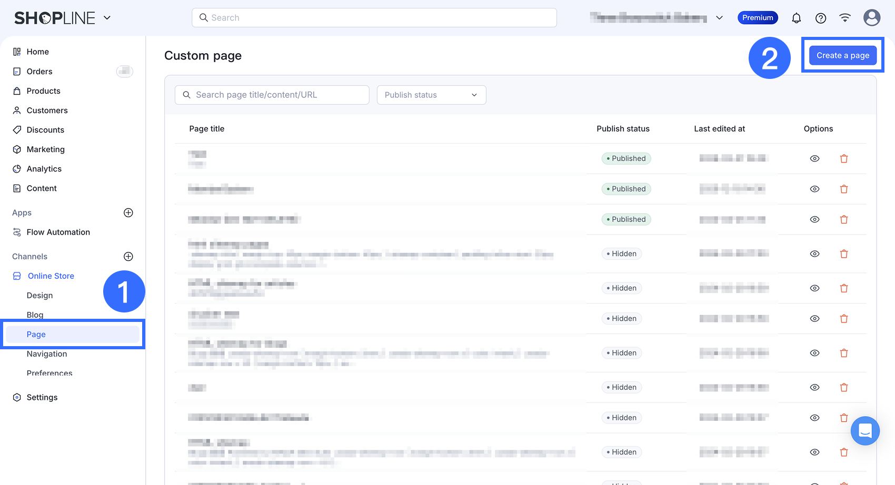Preview the second Hidden page via eye icon
895x485 pixels.
[814, 288]
